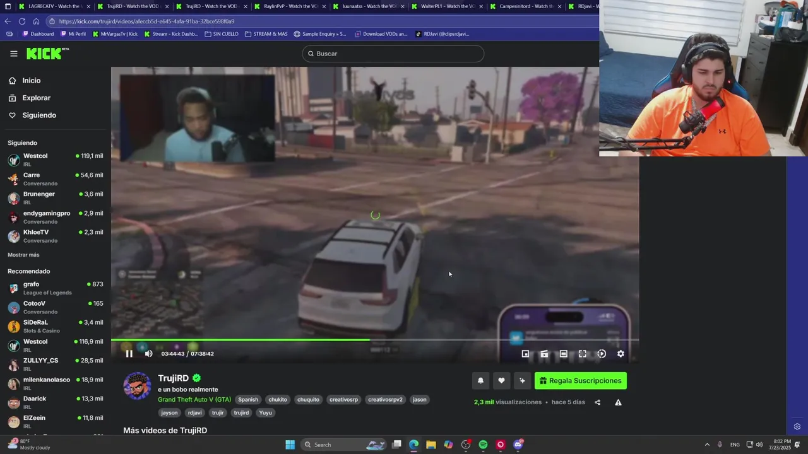The image size is (808, 454).
Task: Open Spotify from the taskbar
Action: [x=483, y=445]
